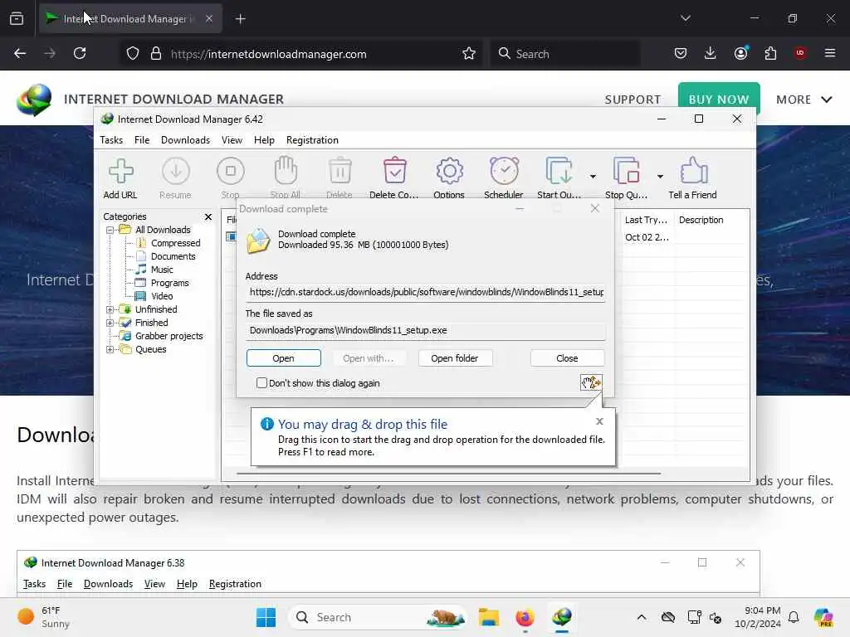Show hidden system tray icons
The width and height of the screenshot is (850, 637).
coord(642,617)
